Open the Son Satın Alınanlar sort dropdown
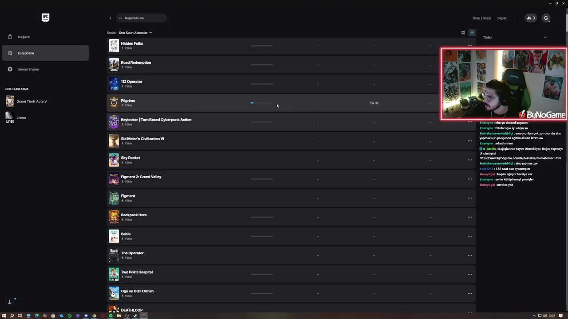Image resolution: width=568 pixels, height=319 pixels. pos(135,33)
